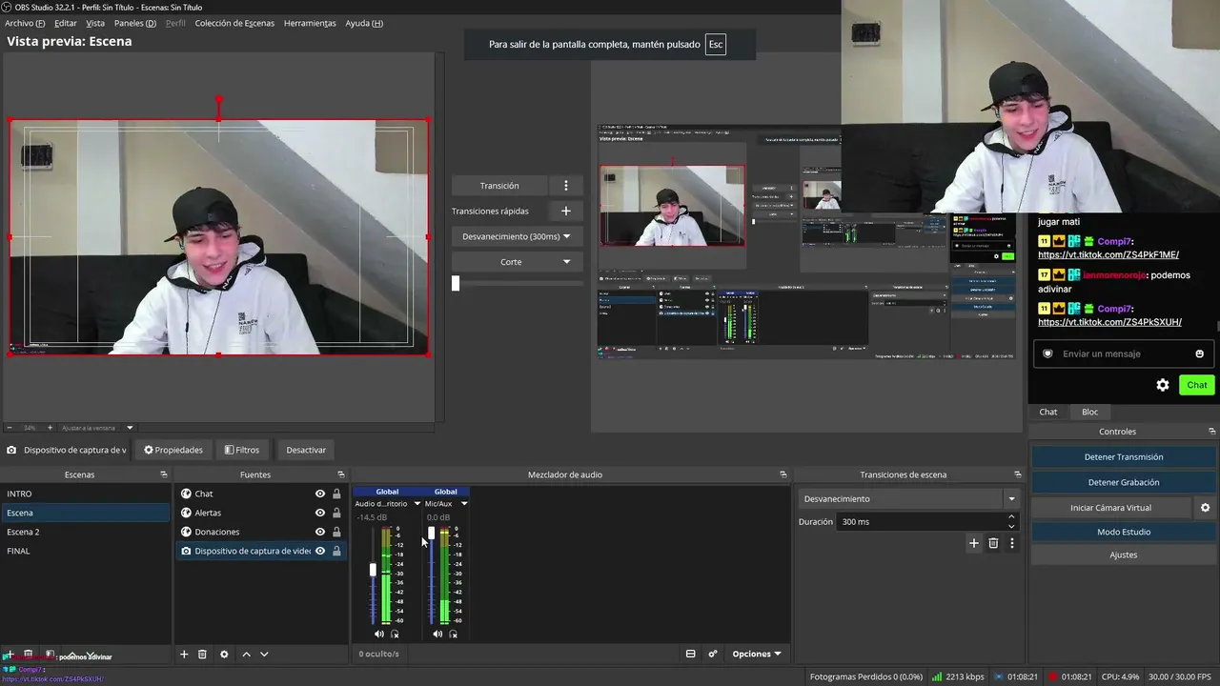Screen dimensions: 1220x686
Task: Add a scene transition with the plus icon
Action: click(973, 543)
